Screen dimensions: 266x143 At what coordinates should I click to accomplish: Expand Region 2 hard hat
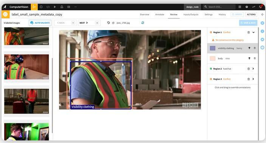253,69
